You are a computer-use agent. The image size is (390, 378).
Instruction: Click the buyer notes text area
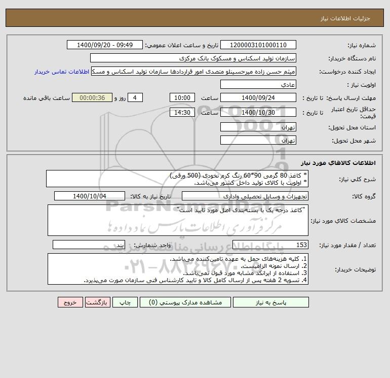coord(178,269)
